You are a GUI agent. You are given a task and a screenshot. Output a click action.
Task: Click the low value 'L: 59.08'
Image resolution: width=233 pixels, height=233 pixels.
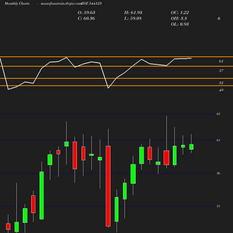(x=133, y=18)
